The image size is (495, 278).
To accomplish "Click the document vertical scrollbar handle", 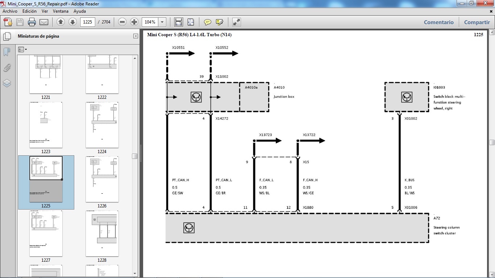I will point(492,142).
